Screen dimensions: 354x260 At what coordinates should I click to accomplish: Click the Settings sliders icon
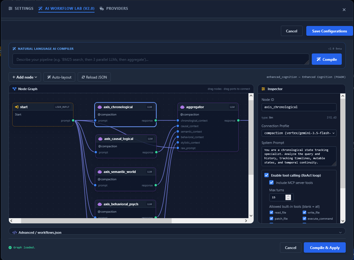[10, 8]
